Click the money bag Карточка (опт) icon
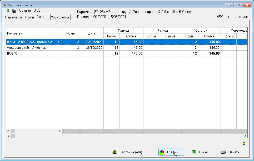 coord(114,152)
